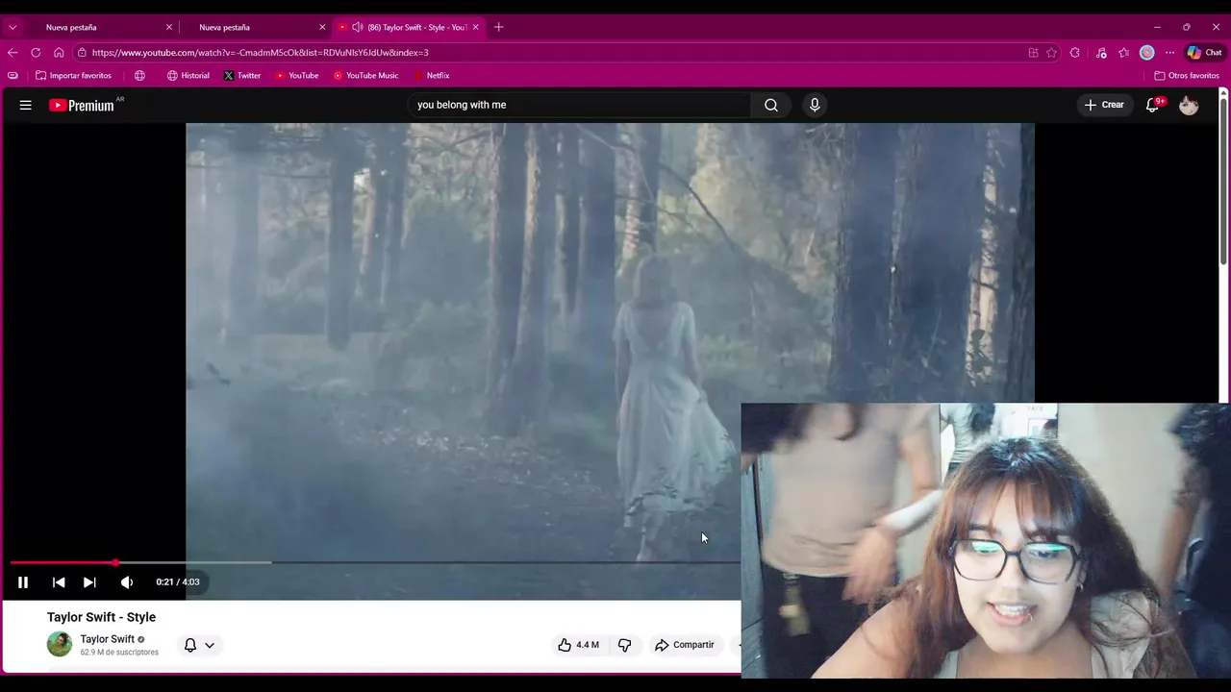Open the YouTube Music bookmark
The width and height of the screenshot is (1231, 692).
pos(365,75)
